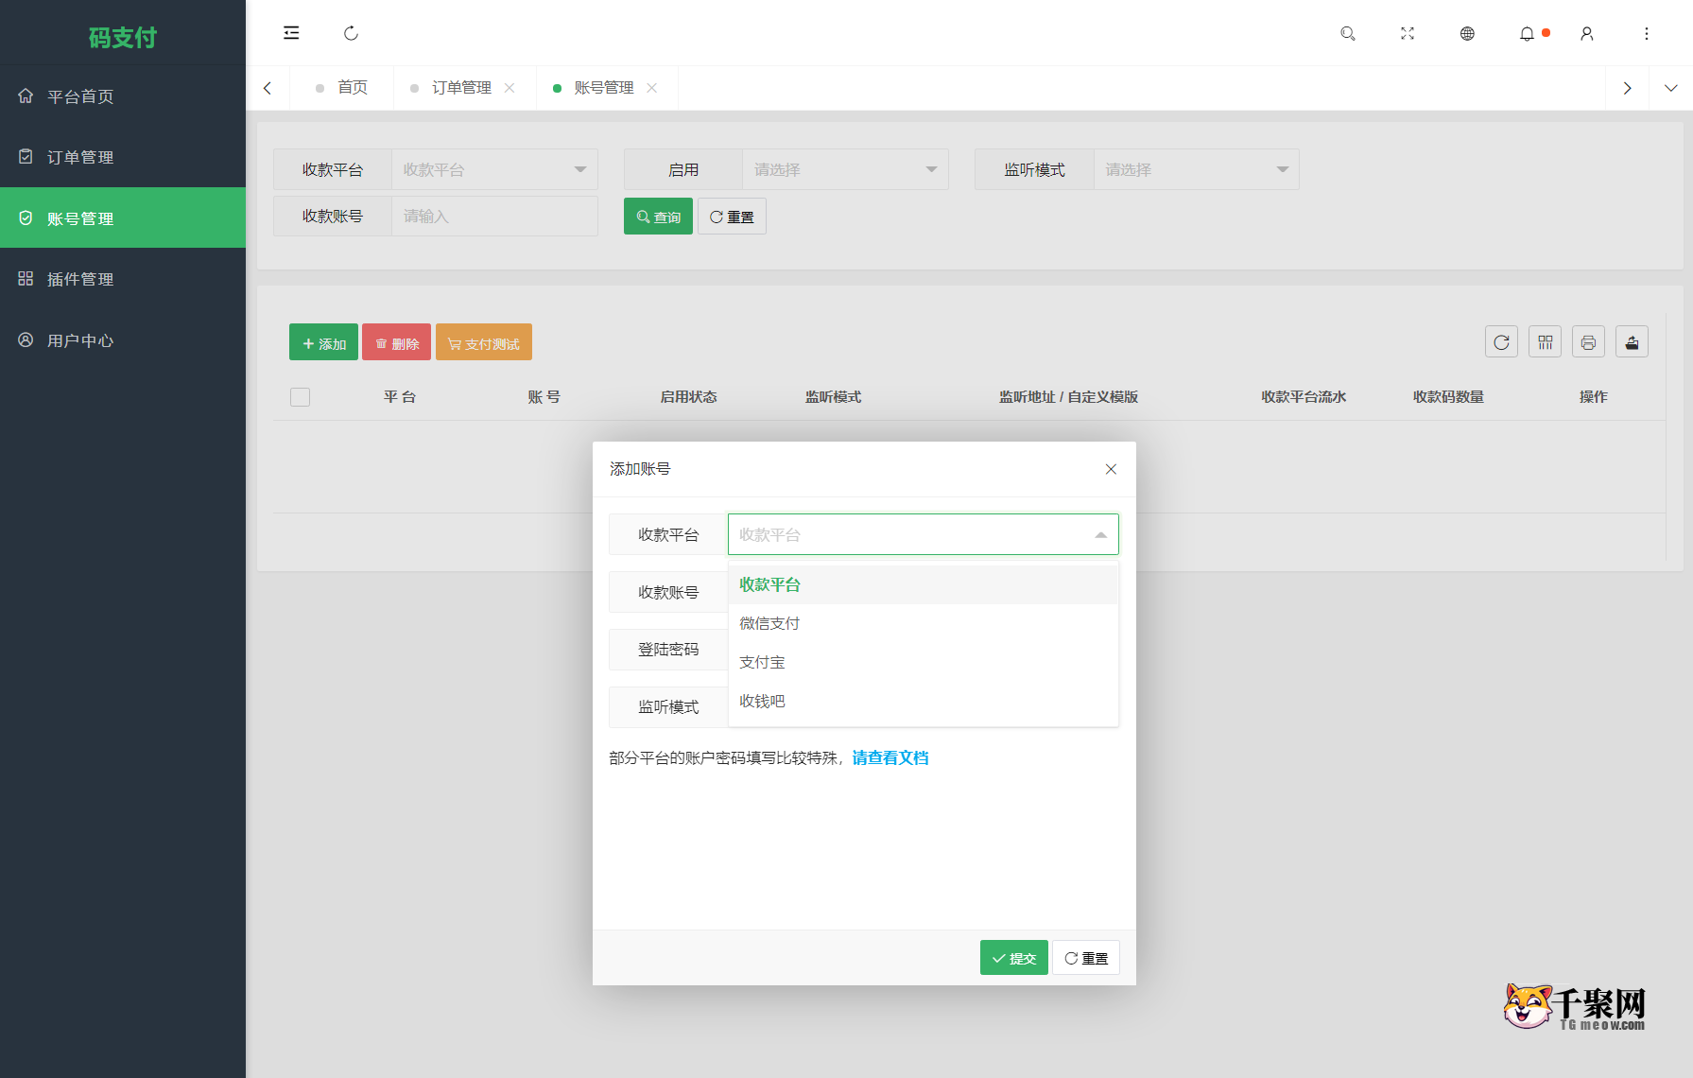The image size is (1693, 1078).
Task: Go to 平台首页 in the sidebar
Action: [x=123, y=96]
